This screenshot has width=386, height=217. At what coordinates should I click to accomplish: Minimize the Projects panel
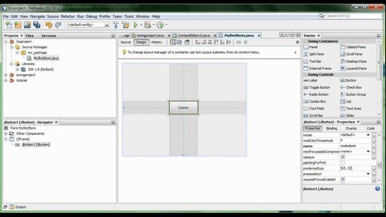click(x=113, y=36)
